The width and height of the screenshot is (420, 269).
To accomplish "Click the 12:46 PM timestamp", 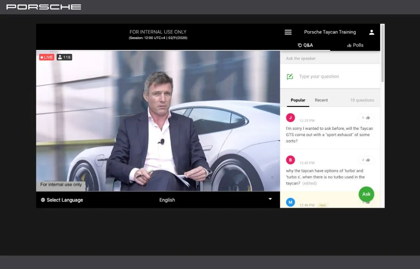I will [x=307, y=205].
